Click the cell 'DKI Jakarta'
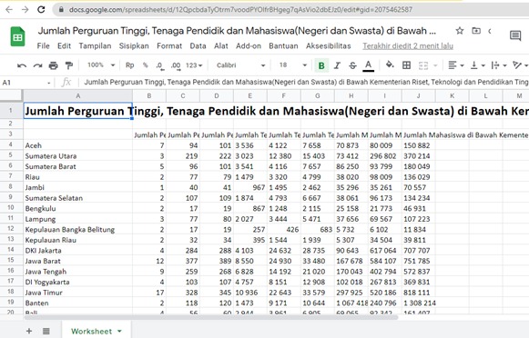 78,251
